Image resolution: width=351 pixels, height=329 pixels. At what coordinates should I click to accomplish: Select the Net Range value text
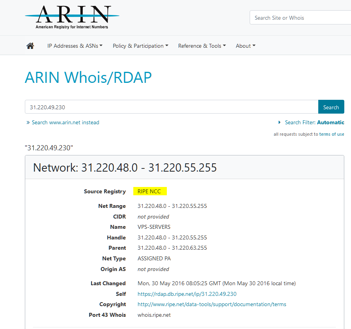coord(172,206)
